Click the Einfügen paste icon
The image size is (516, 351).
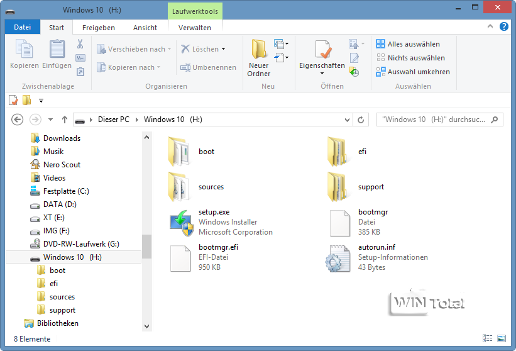(x=57, y=50)
